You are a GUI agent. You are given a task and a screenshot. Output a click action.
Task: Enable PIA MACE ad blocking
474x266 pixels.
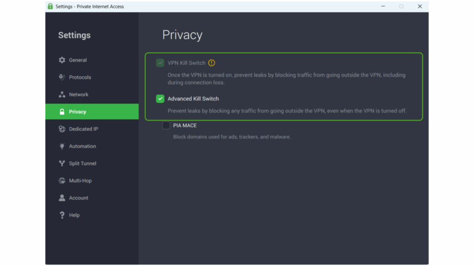(166, 125)
